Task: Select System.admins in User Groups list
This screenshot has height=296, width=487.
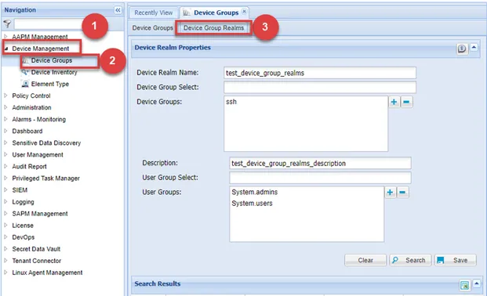Action: [255, 192]
